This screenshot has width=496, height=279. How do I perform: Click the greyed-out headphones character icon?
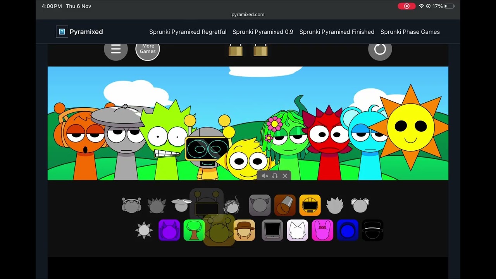pyautogui.click(x=131, y=205)
